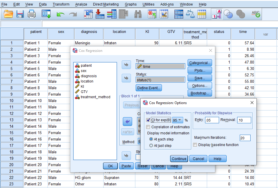Open the Transform menu
This screenshot has height=188, width=278.
(61, 4)
